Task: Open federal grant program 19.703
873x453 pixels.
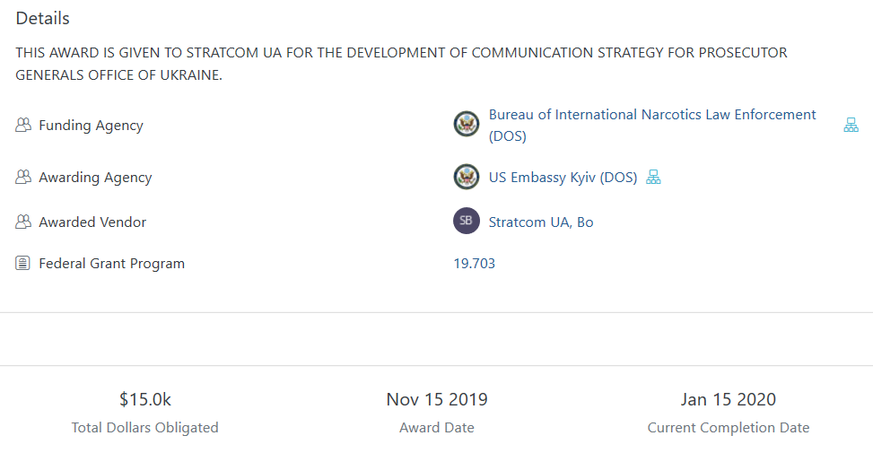Action: 474,264
